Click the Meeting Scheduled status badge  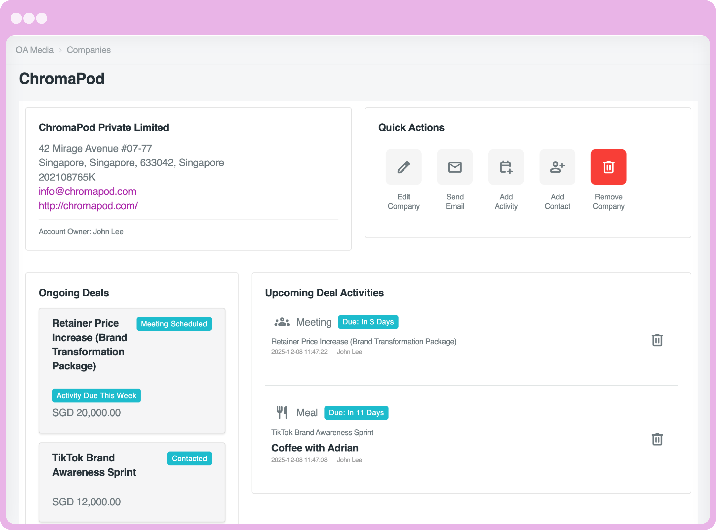pyautogui.click(x=174, y=324)
